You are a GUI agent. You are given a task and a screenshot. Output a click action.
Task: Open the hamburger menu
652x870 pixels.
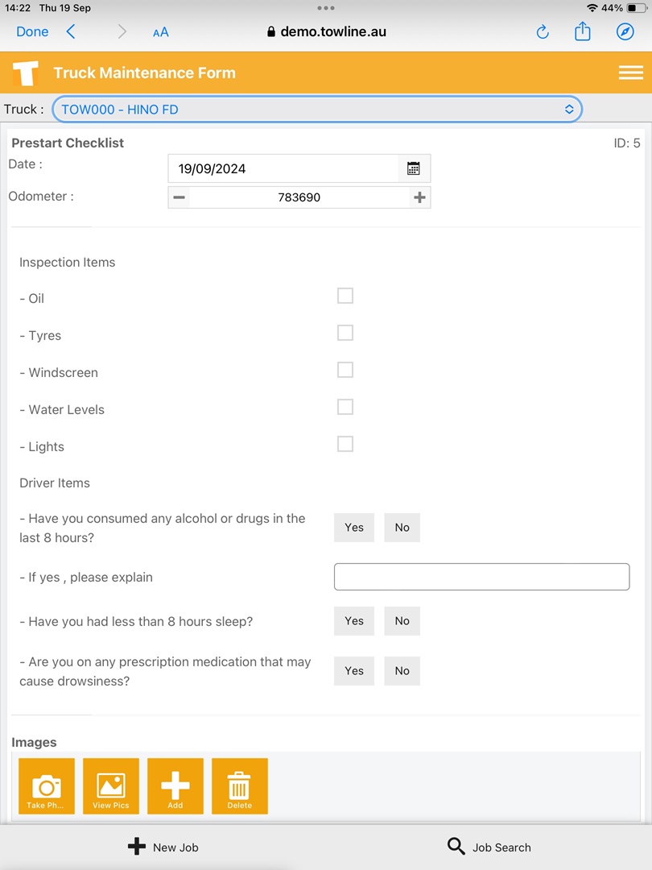pos(630,72)
